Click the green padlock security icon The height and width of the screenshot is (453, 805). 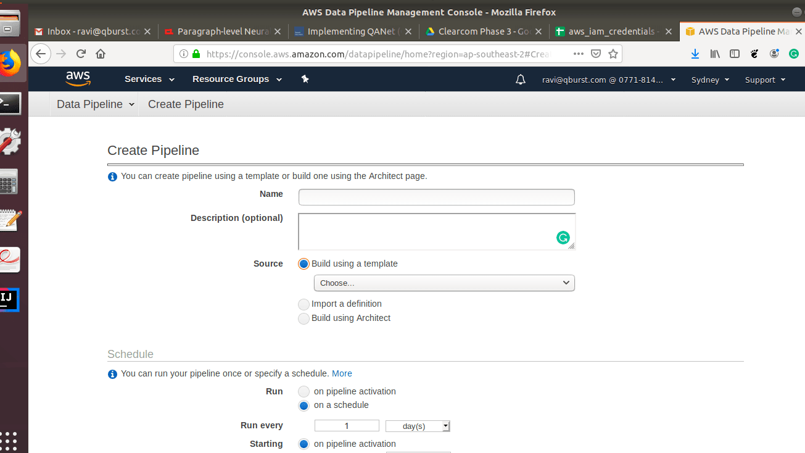point(196,54)
